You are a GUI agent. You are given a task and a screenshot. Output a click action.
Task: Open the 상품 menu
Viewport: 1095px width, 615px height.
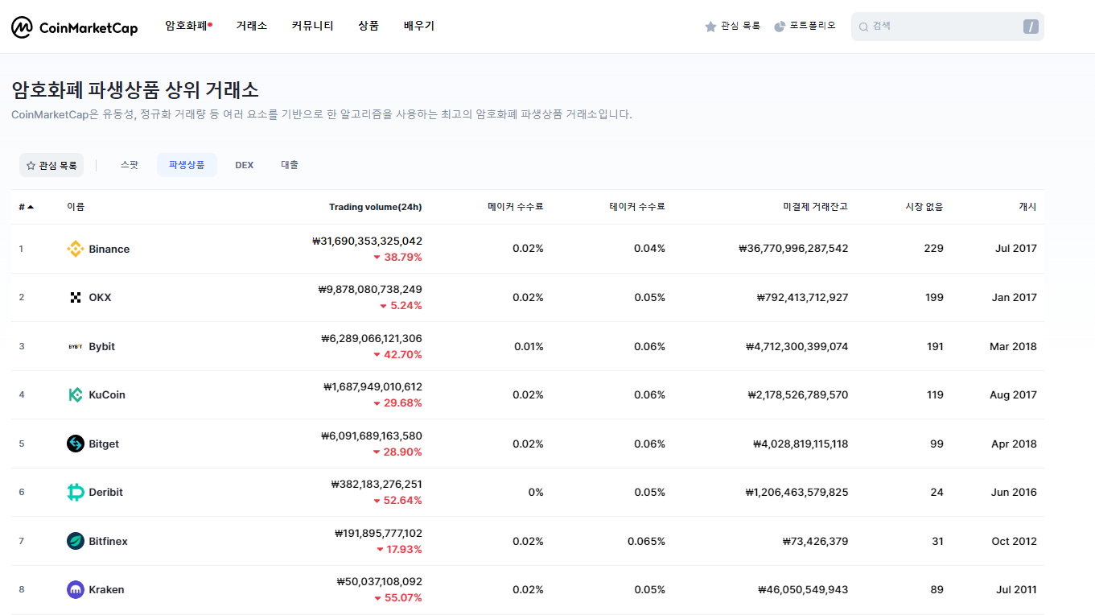(368, 26)
